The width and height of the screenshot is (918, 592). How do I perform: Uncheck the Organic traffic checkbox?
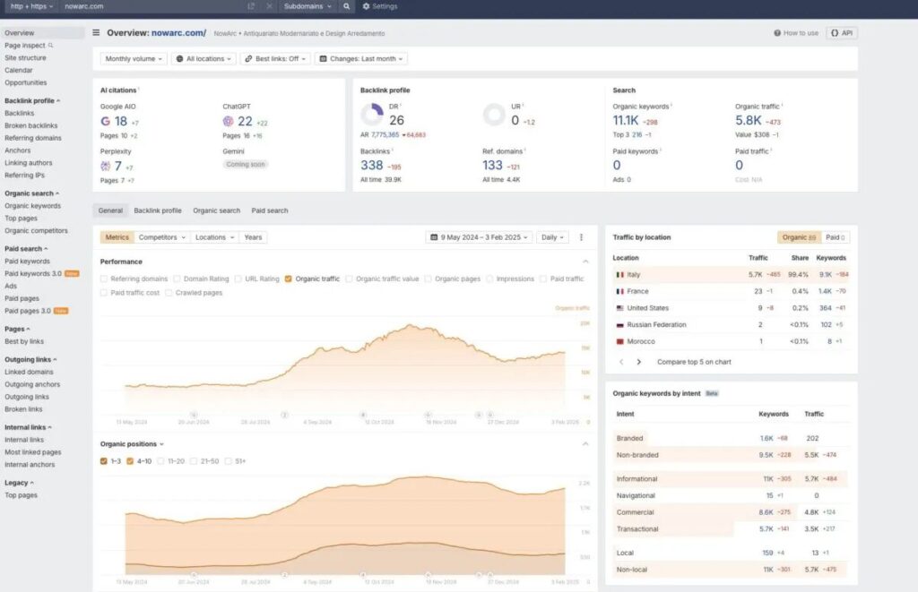click(x=288, y=279)
